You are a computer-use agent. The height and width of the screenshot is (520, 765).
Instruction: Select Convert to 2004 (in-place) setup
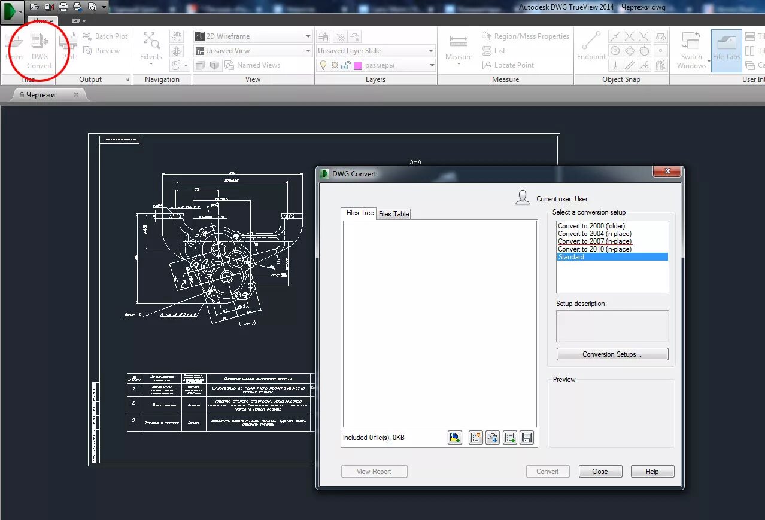[x=594, y=234]
